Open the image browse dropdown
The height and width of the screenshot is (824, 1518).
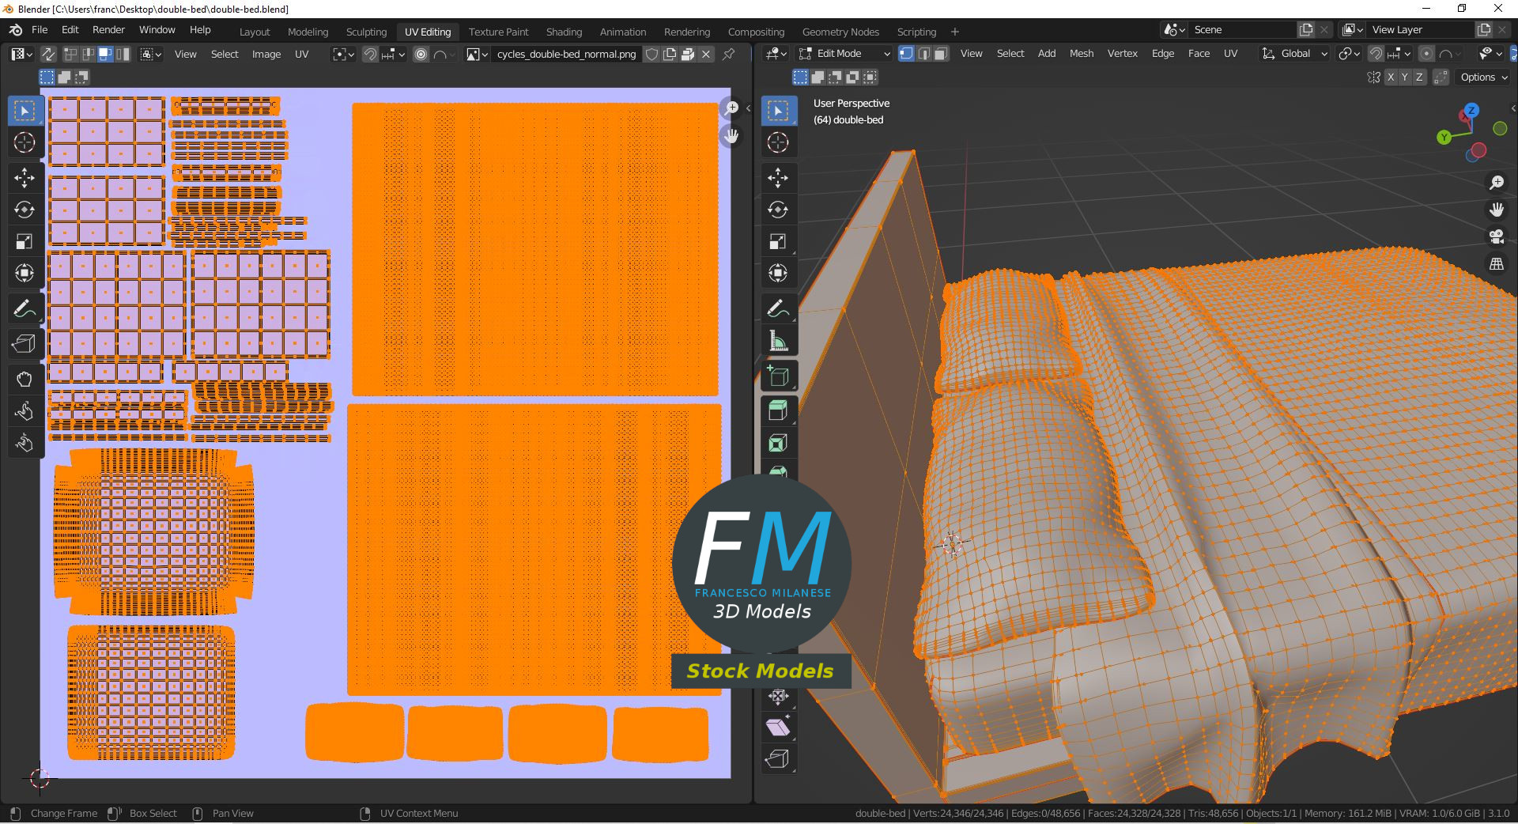click(477, 54)
